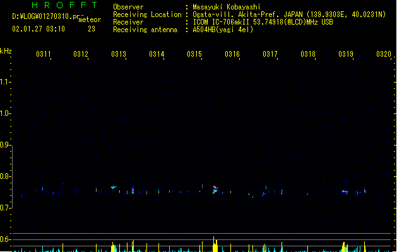Viewport: 397px width, 252px height.
Task: Click the 0319 time marker
Action: tap(346, 54)
